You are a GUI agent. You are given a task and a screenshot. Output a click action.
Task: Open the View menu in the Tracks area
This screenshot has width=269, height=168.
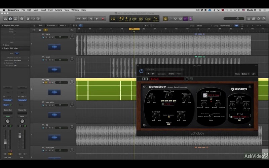point(63,26)
